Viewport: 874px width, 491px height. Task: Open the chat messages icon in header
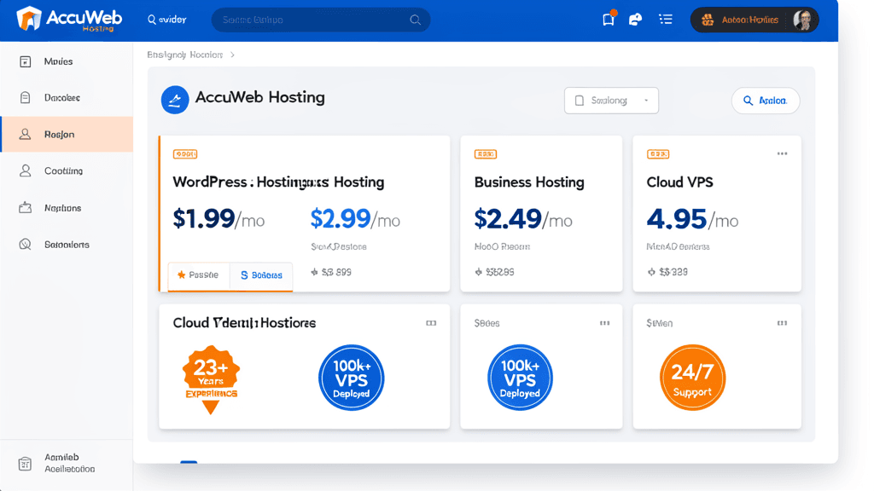635,20
